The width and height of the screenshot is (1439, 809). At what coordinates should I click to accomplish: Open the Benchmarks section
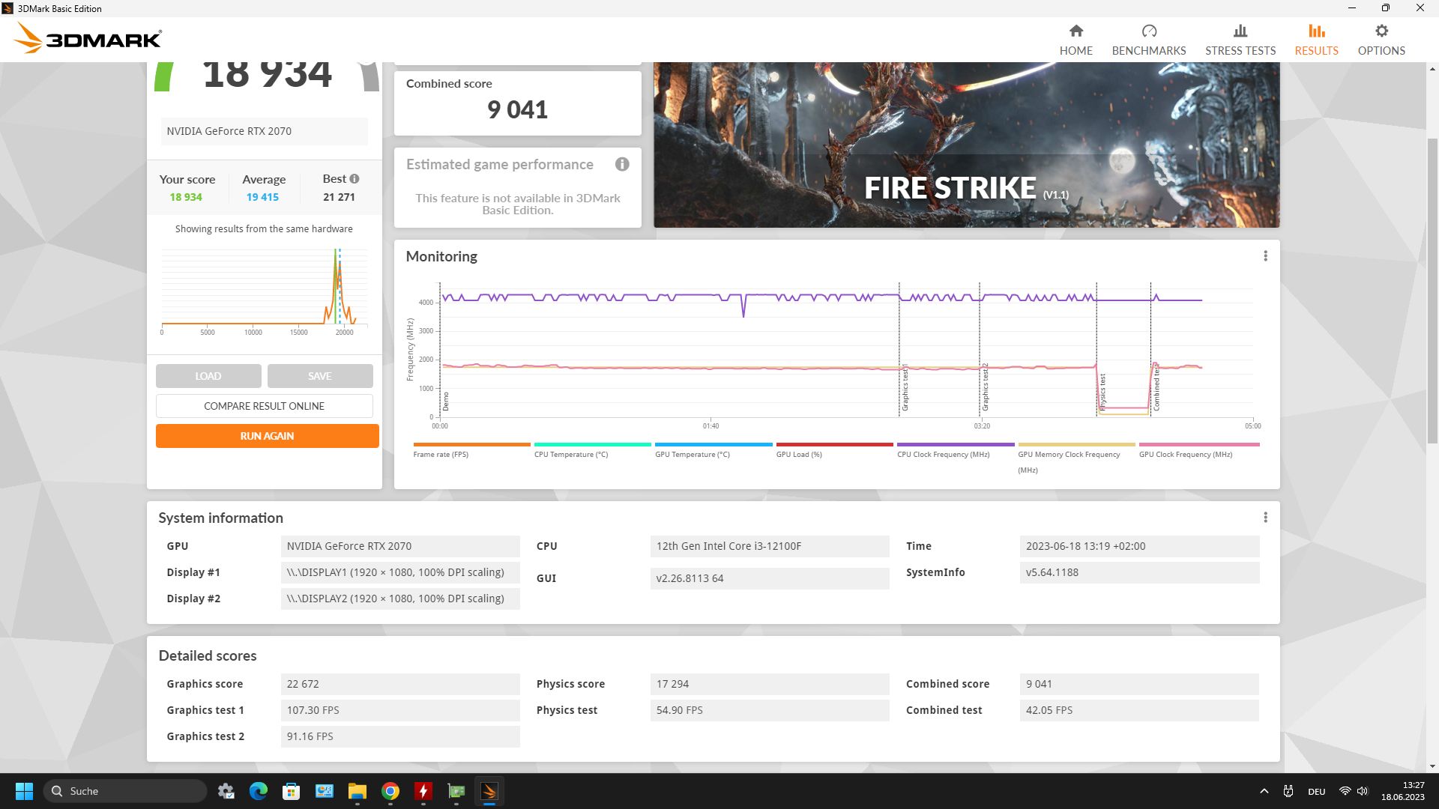pyautogui.click(x=1148, y=40)
